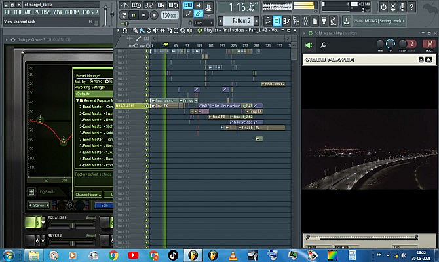Adjust the video player position slider
Image resolution: width=439 pixels, height=262 pixels.
[x=370, y=236]
